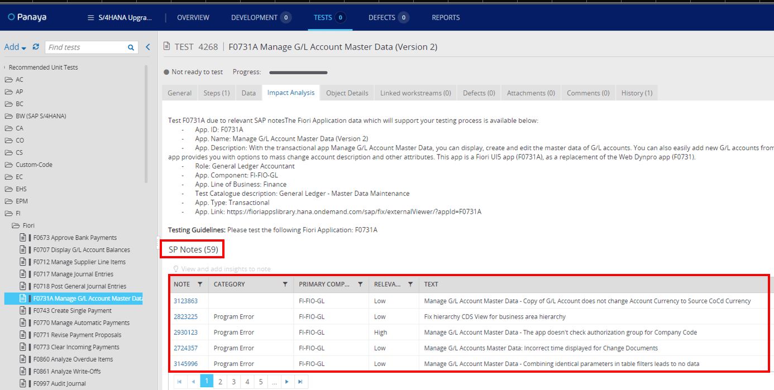Go to page 2 of SP Notes
The width and height of the screenshot is (774, 390).
click(x=221, y=382)
